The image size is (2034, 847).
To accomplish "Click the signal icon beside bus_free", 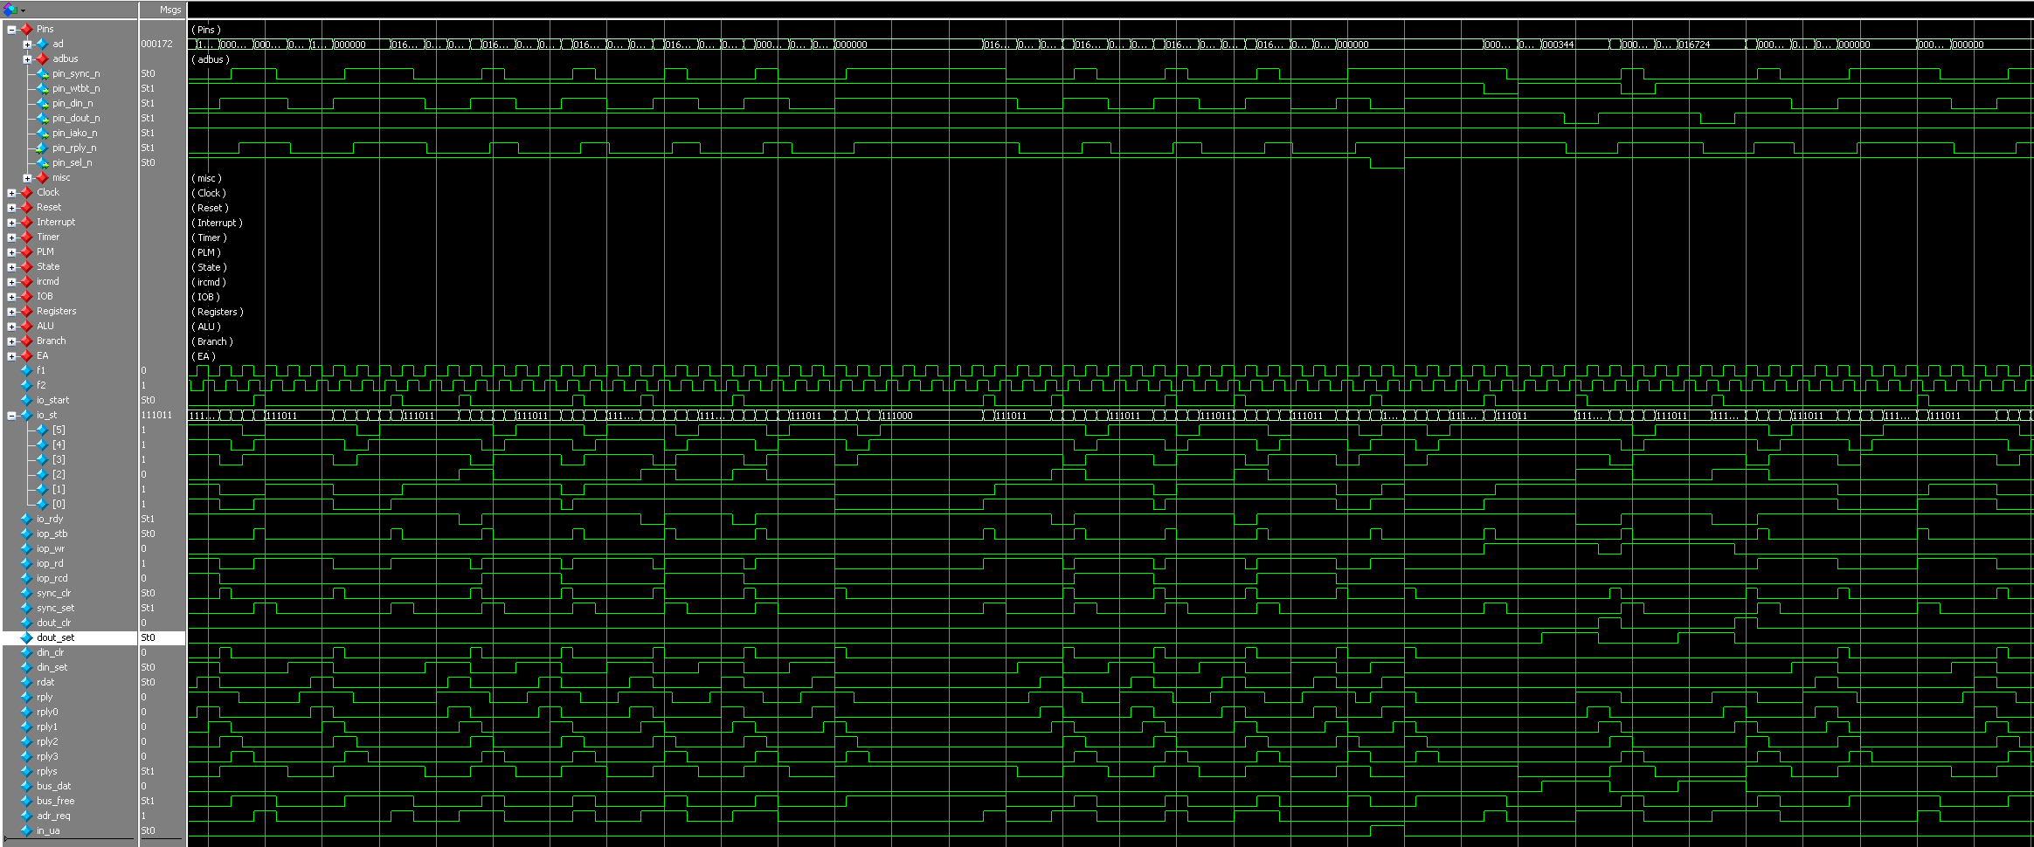I will click(26, 801).
